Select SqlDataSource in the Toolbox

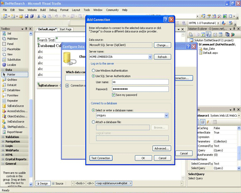[15, 106]
